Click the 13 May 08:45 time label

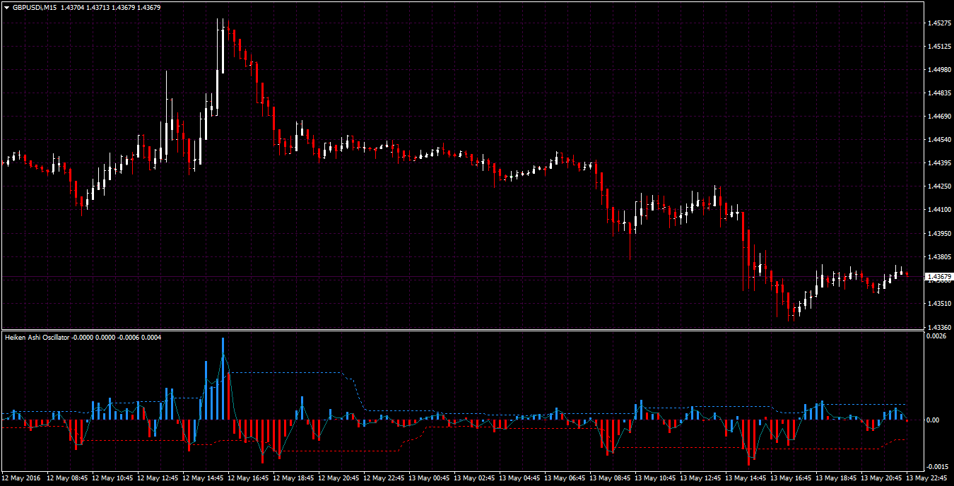point(611,478)
